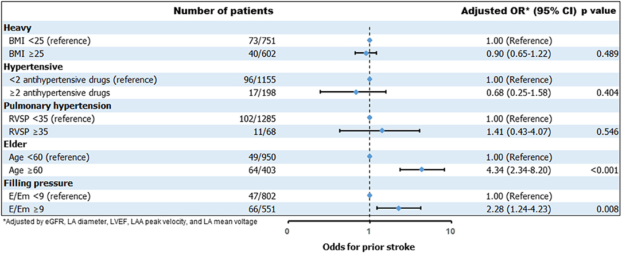Click the Age ≥60 odds ratio marker

tap(422, 170)
